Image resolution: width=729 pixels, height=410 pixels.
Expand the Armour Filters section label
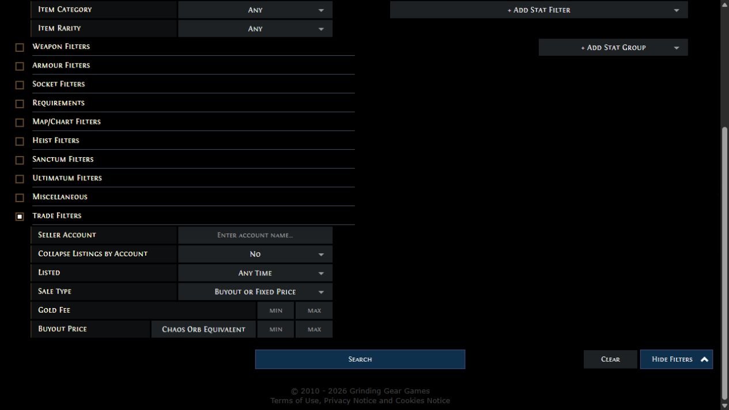(x=61, y=65)
